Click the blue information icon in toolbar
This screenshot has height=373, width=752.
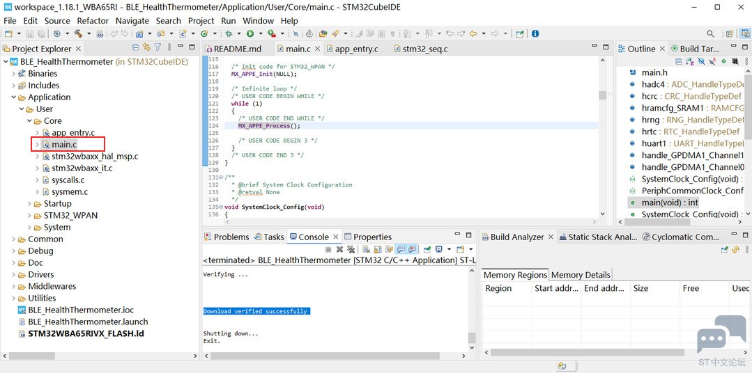tap(535, 33)
